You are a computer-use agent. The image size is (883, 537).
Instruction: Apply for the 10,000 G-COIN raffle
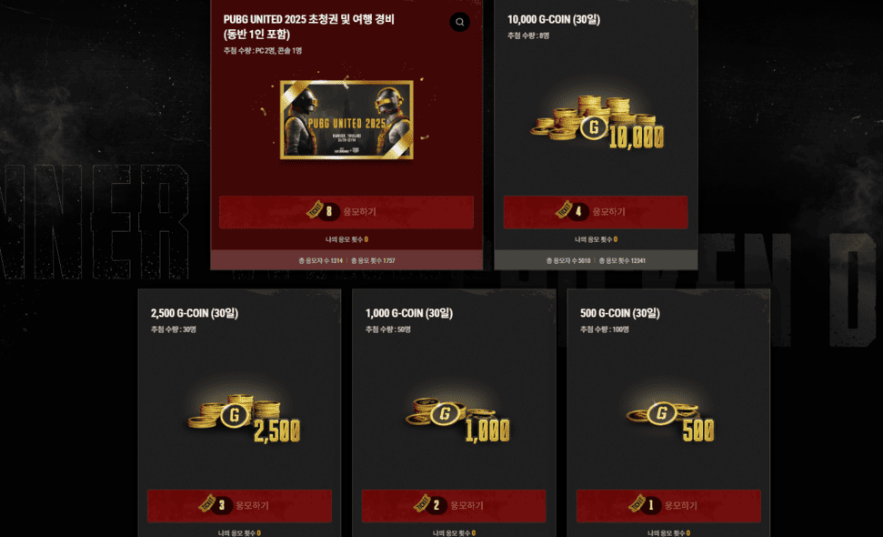pos(596,212)
